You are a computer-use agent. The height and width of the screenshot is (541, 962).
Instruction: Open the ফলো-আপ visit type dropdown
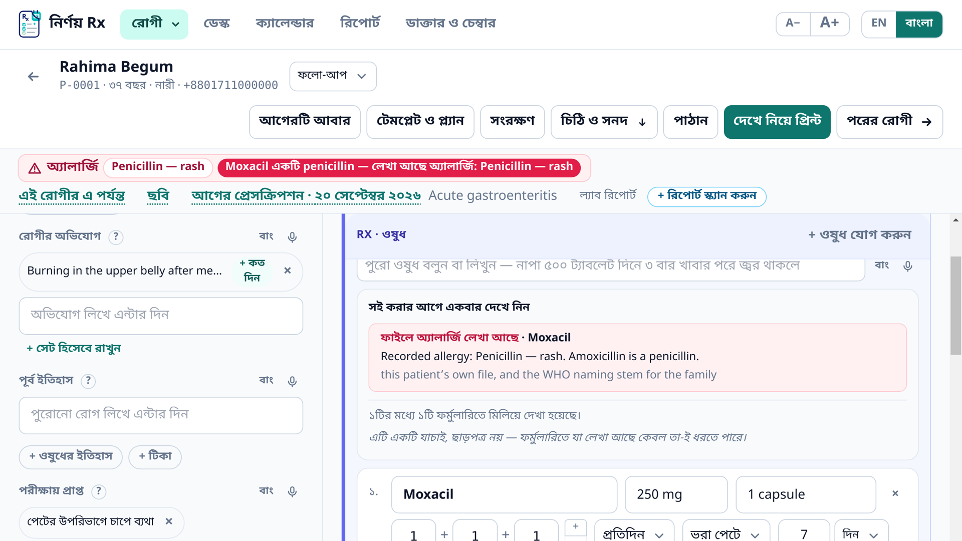[x=333, y=76]
